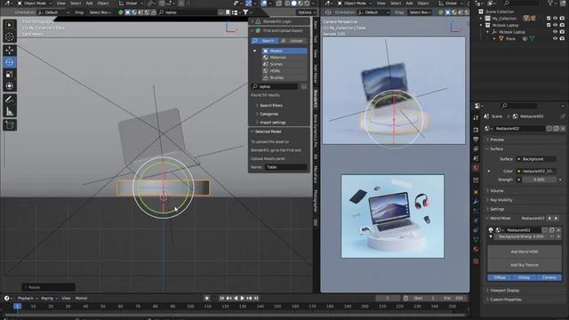The image size is (569, 320).
Task: Open the Object properties tab icon
Action: coord(476,192)
